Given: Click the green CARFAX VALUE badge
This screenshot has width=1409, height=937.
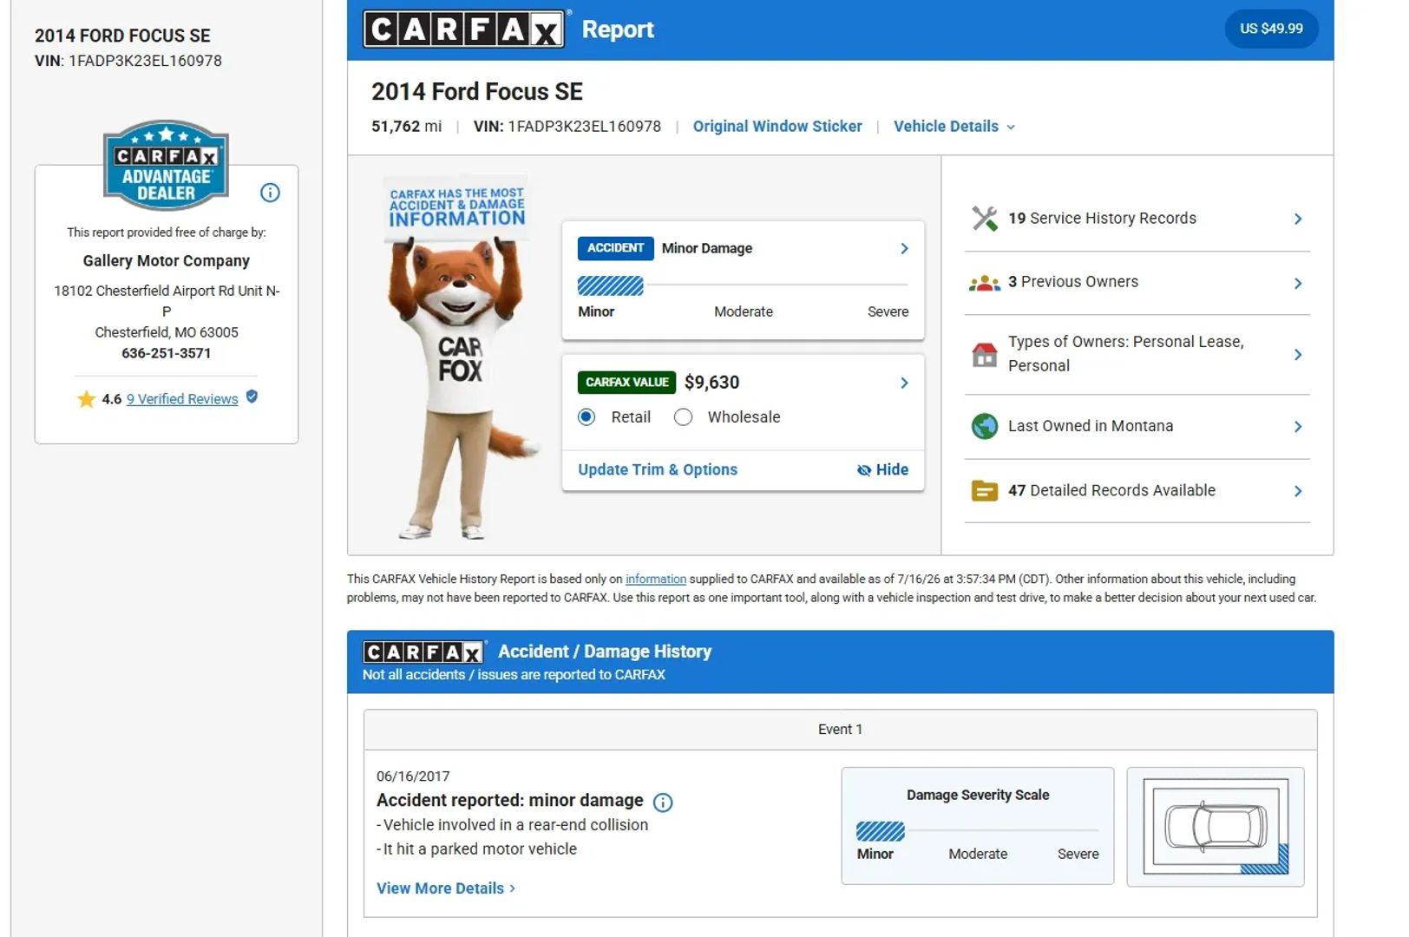Looking at the screenshot, I should pos(626,383).
